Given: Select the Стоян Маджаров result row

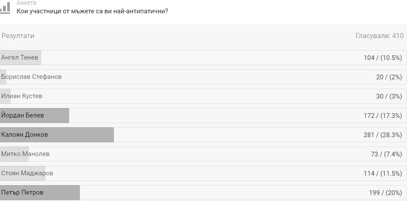Looking at the screenshot, I should click(203, 173).
